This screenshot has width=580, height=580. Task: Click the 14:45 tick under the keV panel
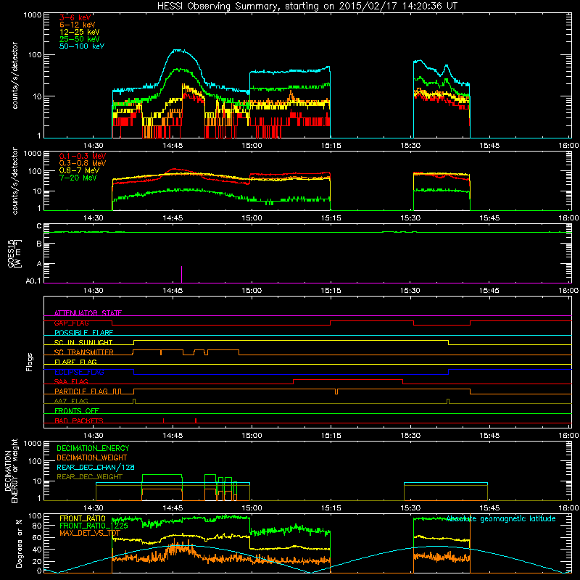coord(173,146)
